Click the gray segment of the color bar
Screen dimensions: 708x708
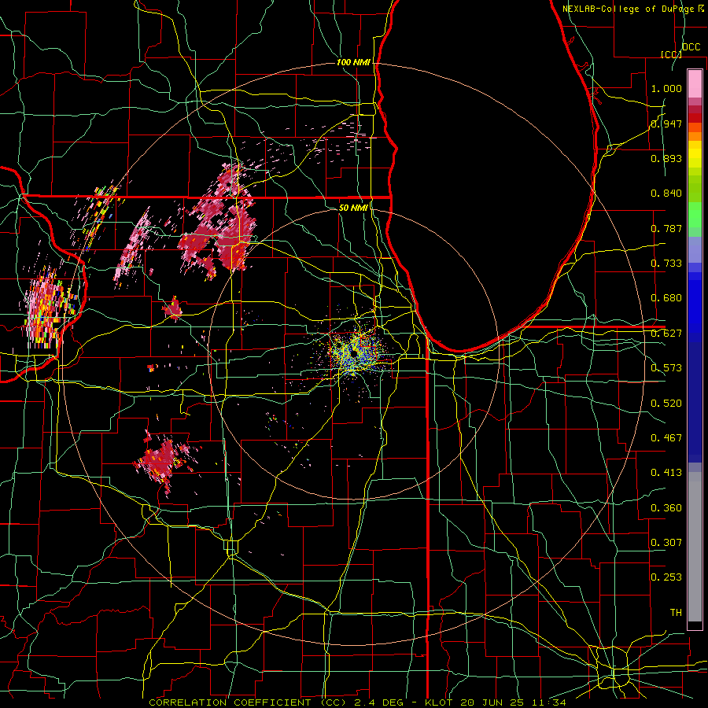coord(695,547)
